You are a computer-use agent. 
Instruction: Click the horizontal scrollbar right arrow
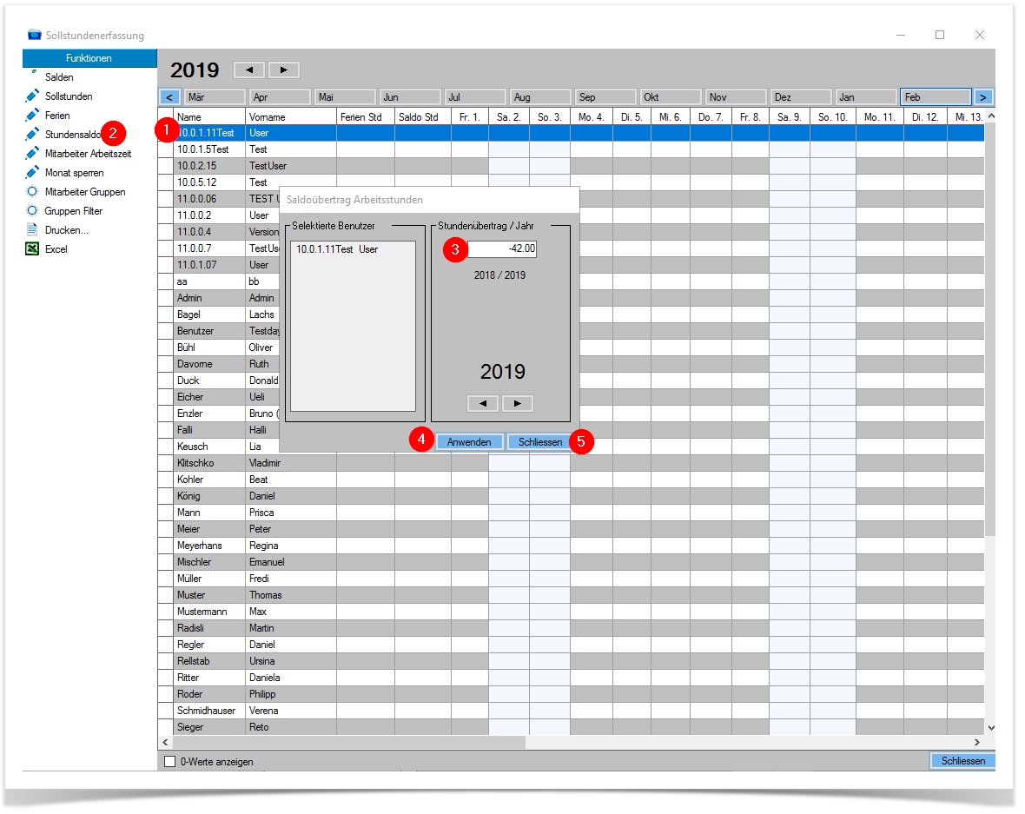977,743
